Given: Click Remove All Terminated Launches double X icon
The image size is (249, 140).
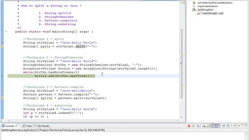Looking at the screenshot, I should [x=198, y=126].
